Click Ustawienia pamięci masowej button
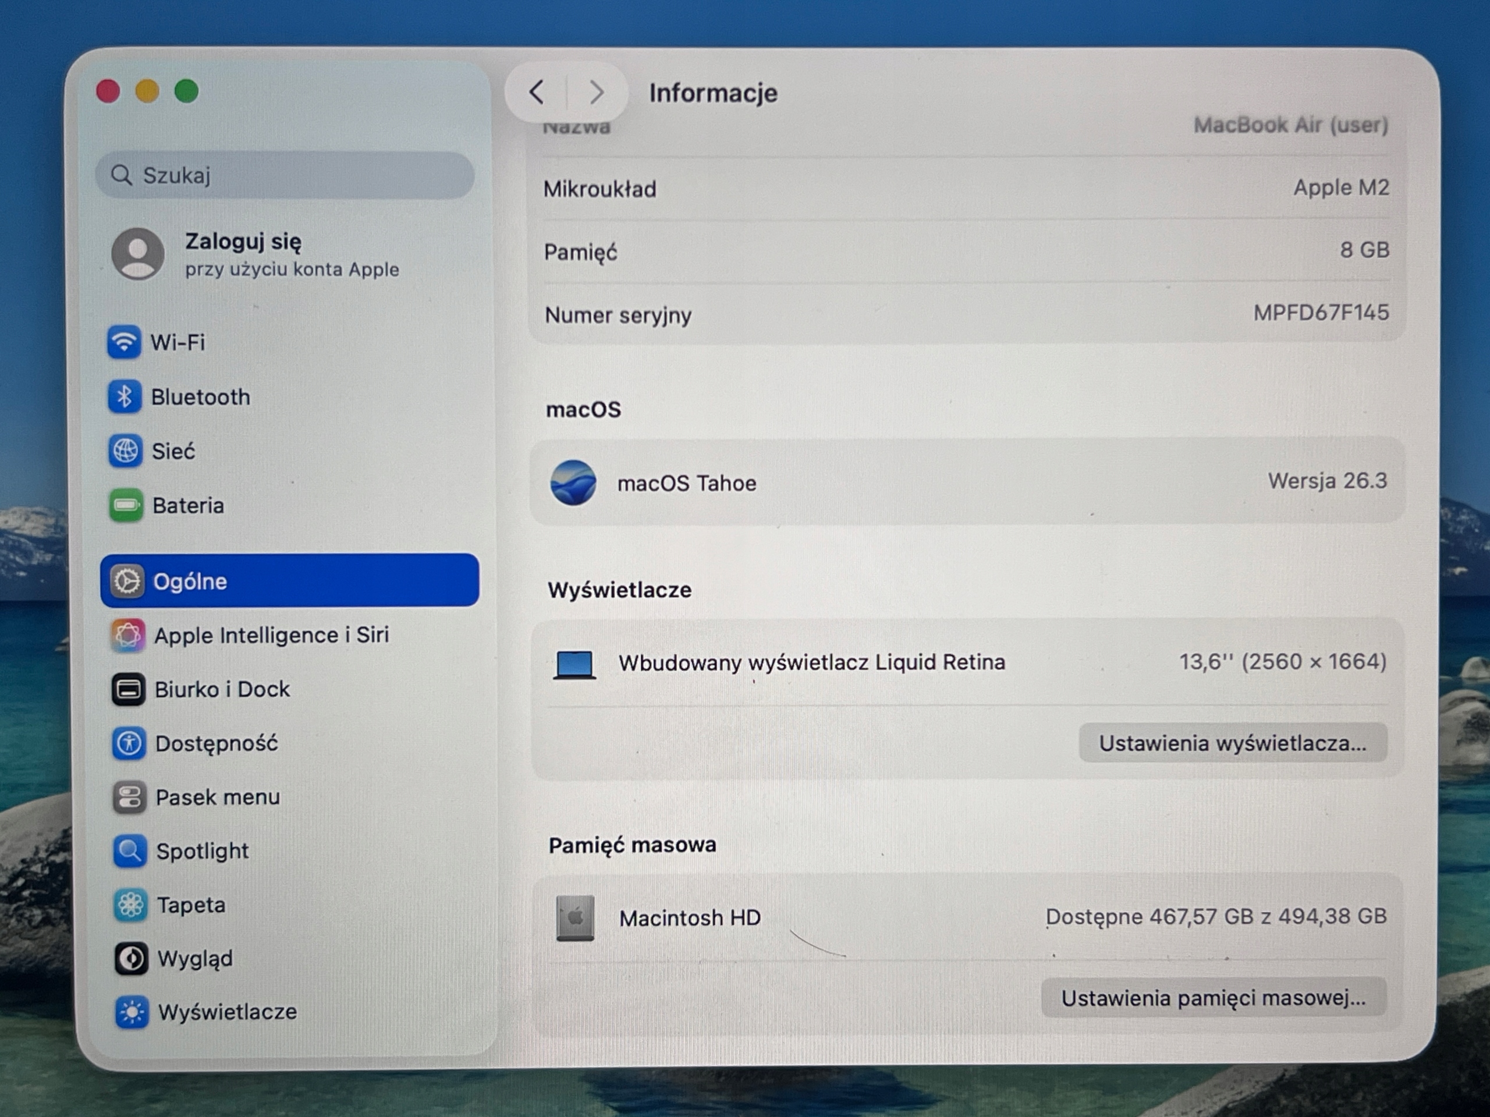 click(x=1214, y=998)
